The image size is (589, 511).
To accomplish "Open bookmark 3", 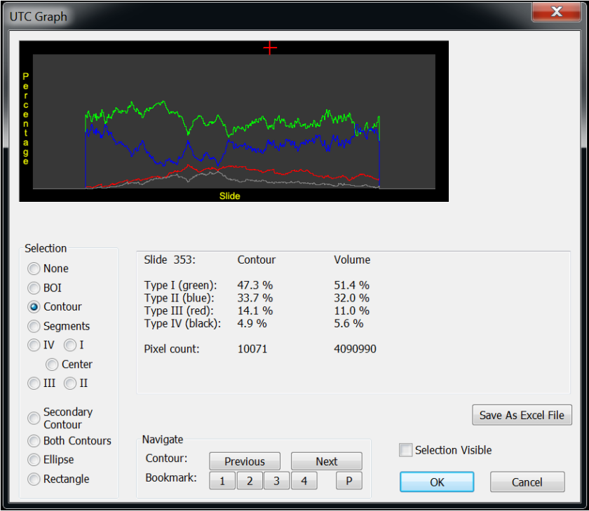I will [x=276, y=481].
